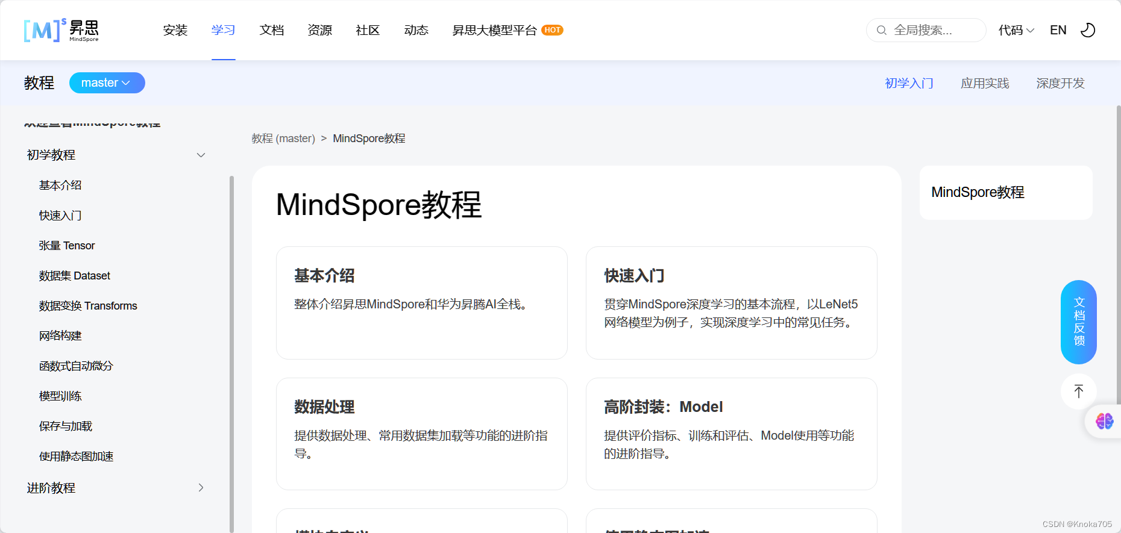Image resolution: width=1121 pixels, height=533 pixels.
Task: Open the 基本介绍 card
Action: (422, 303)
